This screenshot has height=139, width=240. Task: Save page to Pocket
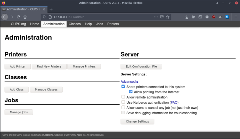tap(162, 17)
